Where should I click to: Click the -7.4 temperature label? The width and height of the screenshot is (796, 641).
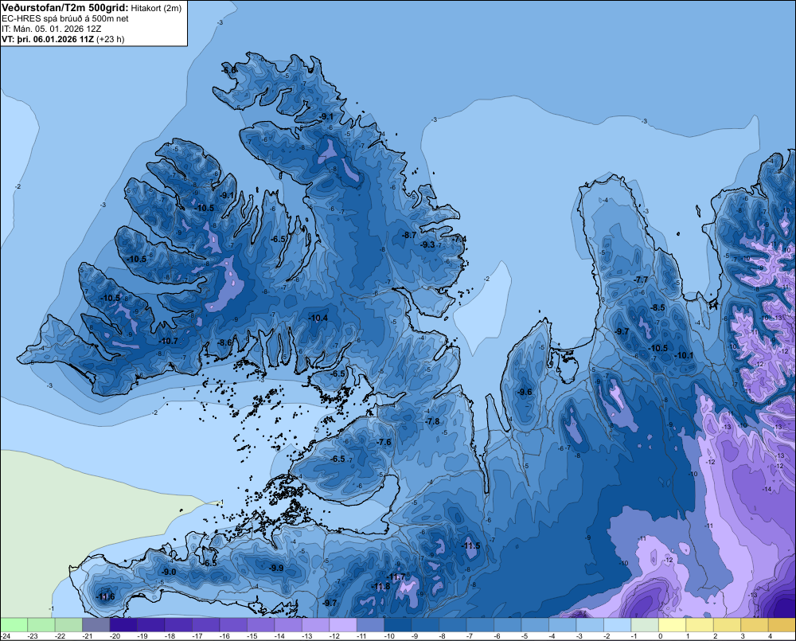coord(459,239)
